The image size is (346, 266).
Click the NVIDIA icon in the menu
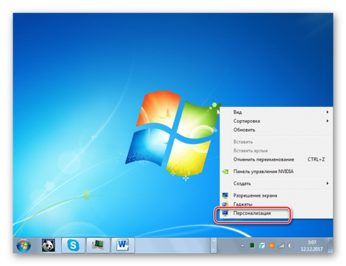pyautogui.click(x=225, y=171)
